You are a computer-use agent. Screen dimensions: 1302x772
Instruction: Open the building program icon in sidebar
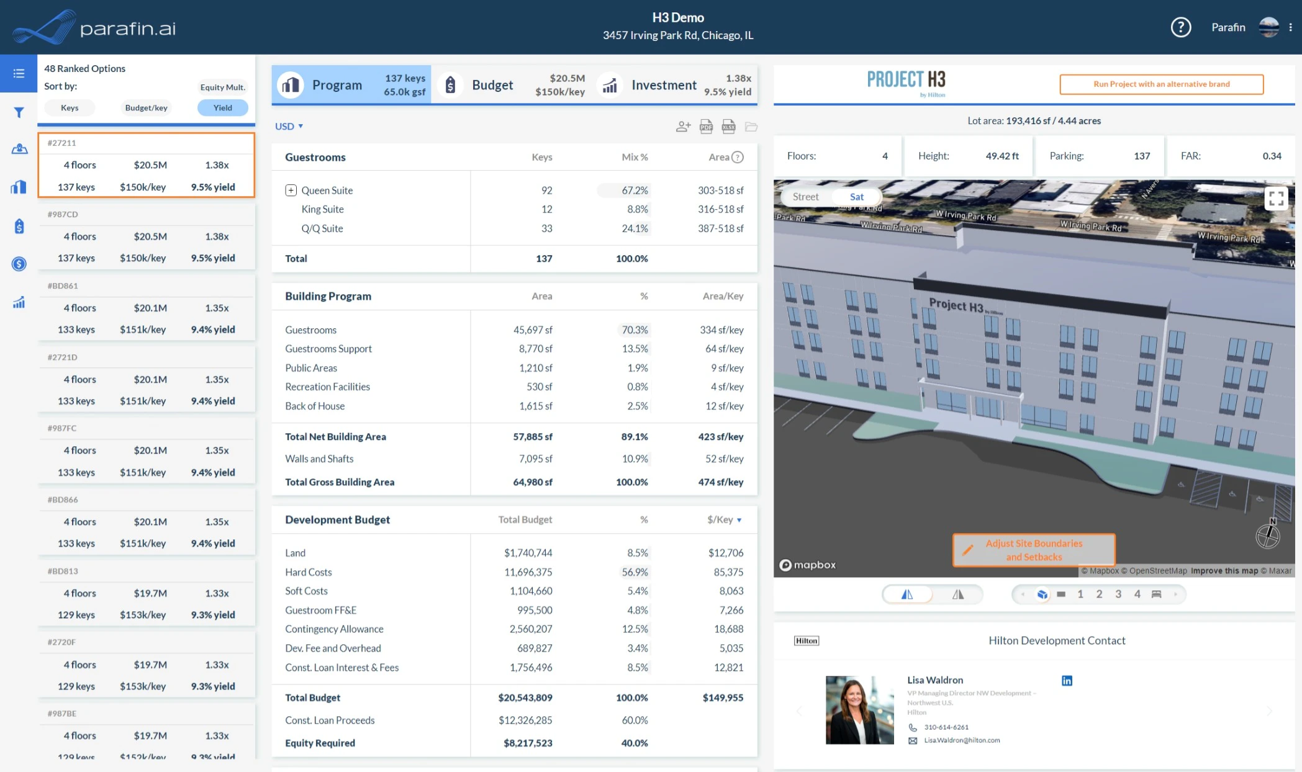point(19,187)
